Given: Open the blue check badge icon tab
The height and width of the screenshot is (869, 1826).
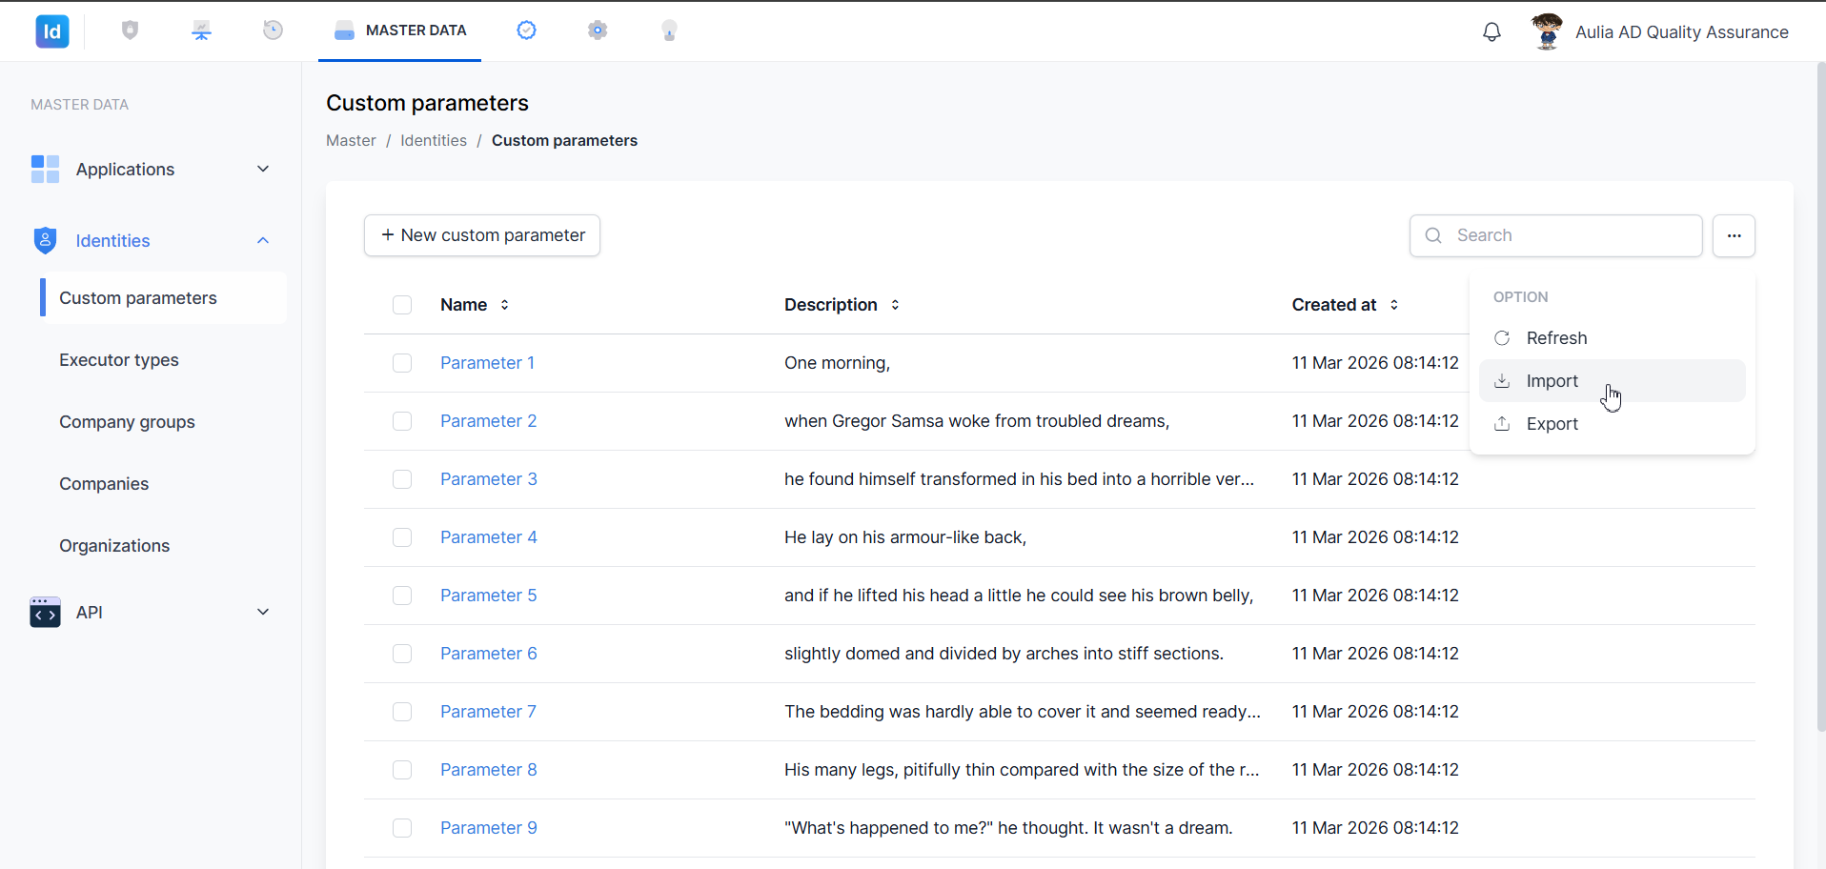Looking at the screenshot, I should 526,30.
